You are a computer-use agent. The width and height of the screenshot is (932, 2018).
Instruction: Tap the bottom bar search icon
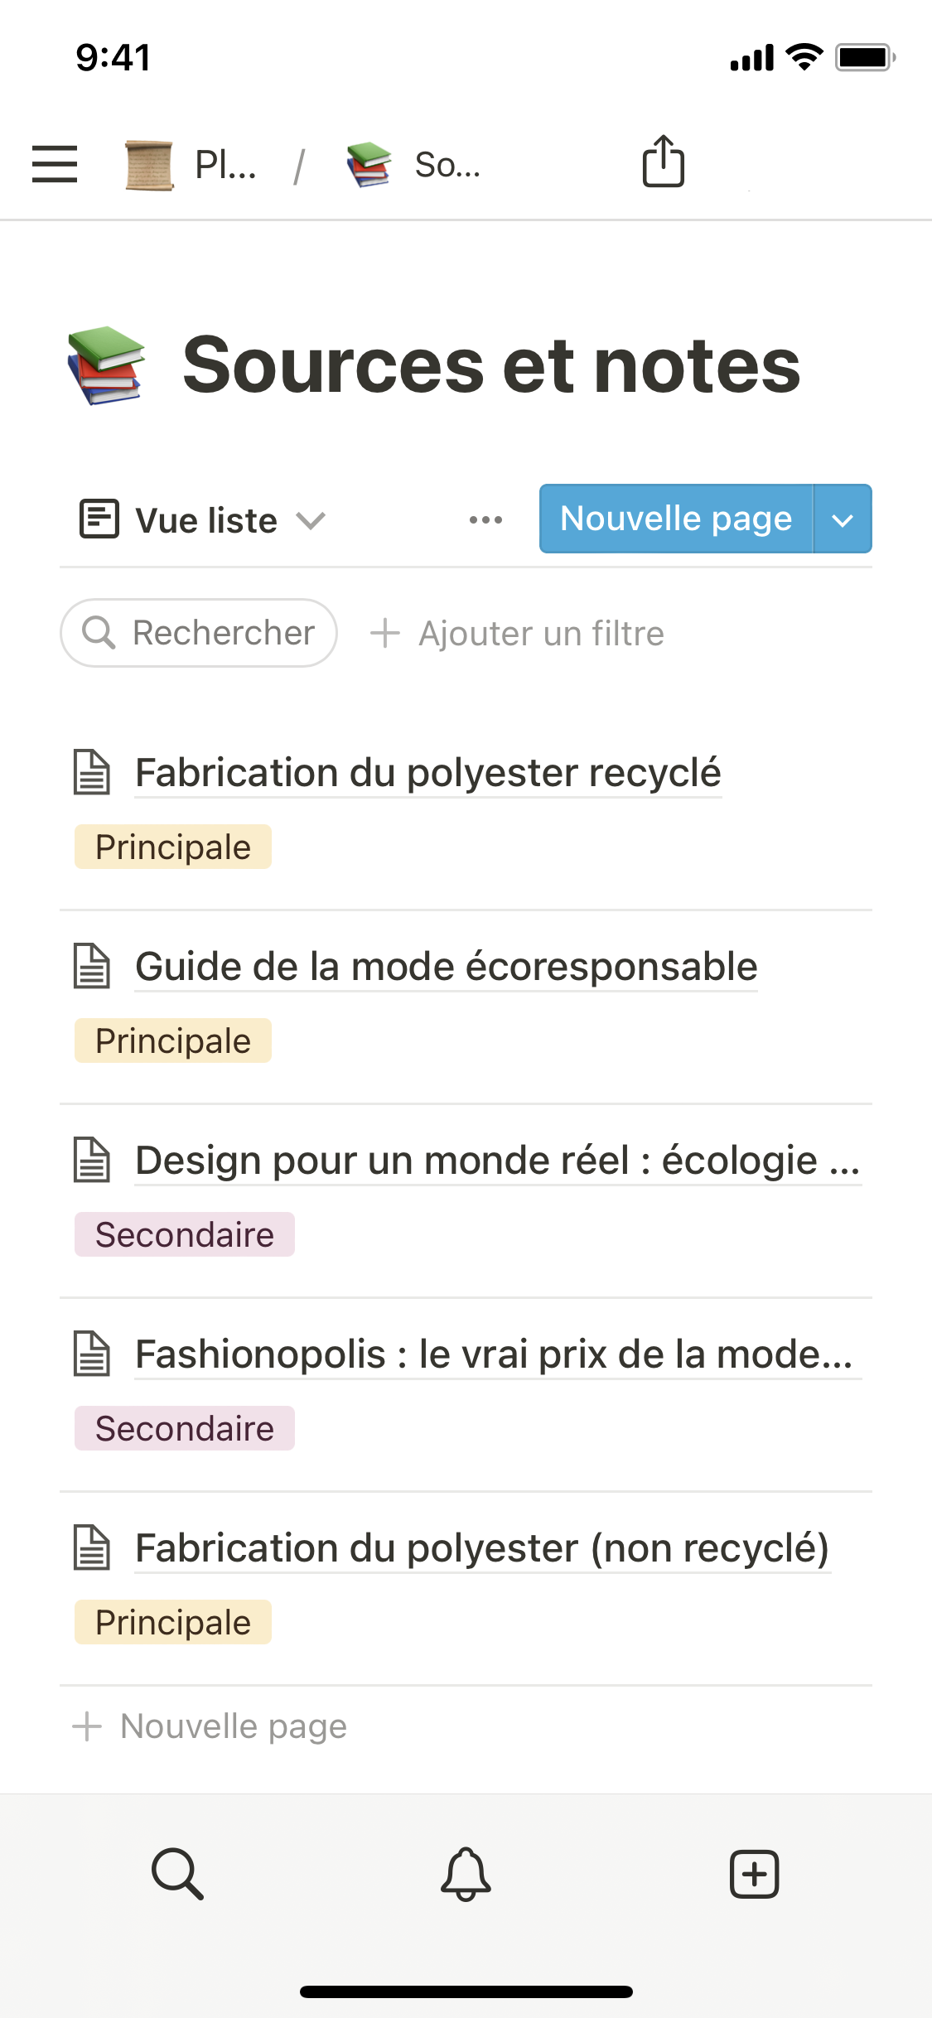click(177, 1873)
